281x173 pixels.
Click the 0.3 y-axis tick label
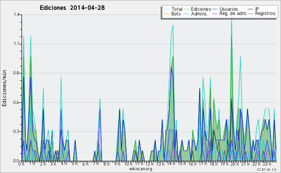[x=16, y=131]
